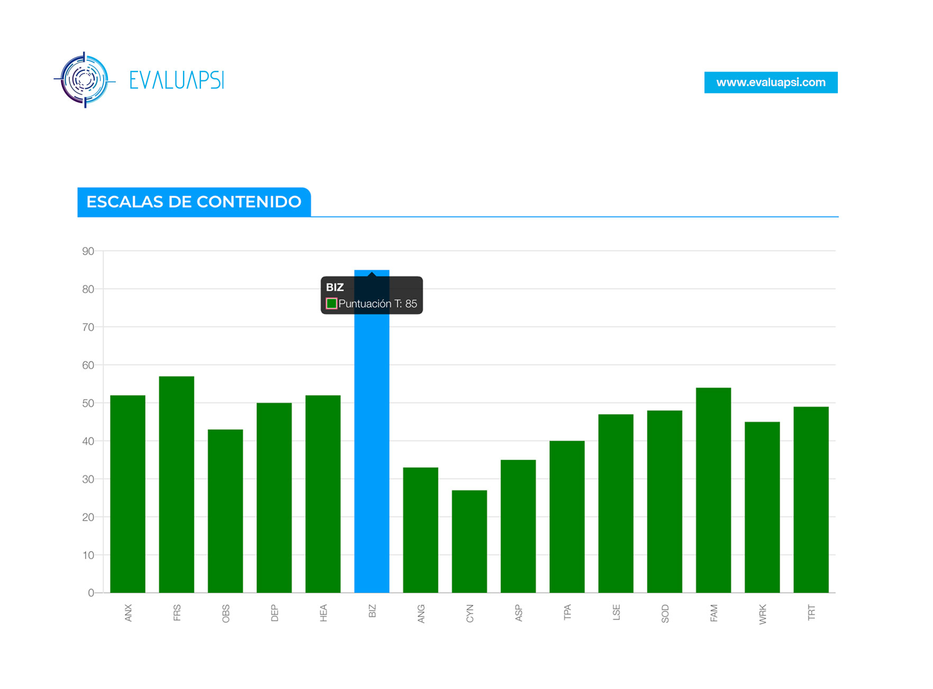The image size is (933, 689).
Task: Click the FAM axis label
Action: [714, 613]
